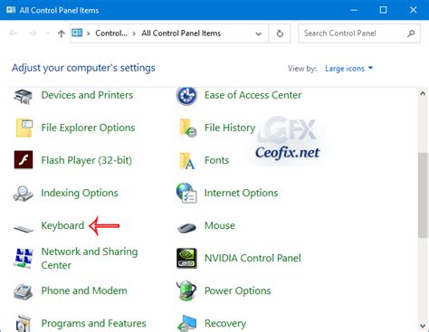Open Power Options link

(238, 290)
